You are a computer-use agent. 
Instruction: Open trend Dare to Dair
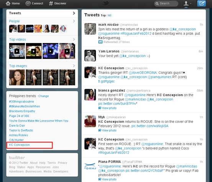click(x=17, y=125)
